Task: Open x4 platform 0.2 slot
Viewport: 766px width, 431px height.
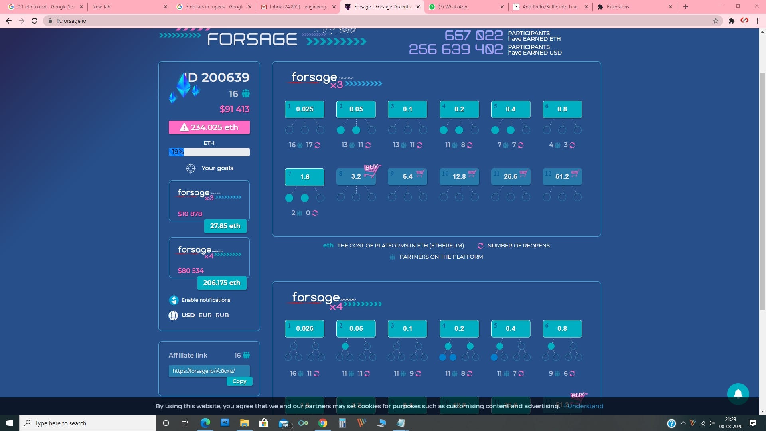Action: click(459, 328)
